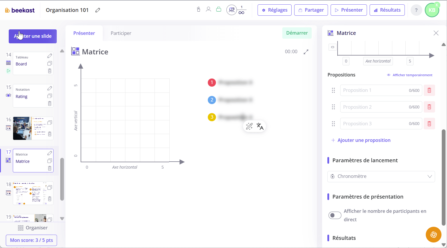
Task: Click the open padlock icon in header
Action: pos(219,9)
